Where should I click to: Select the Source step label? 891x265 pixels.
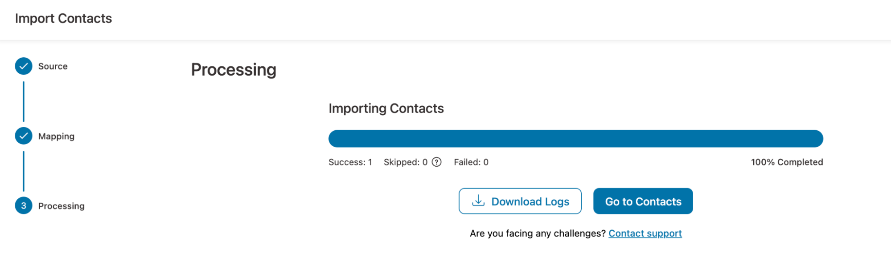pos(53,66)
